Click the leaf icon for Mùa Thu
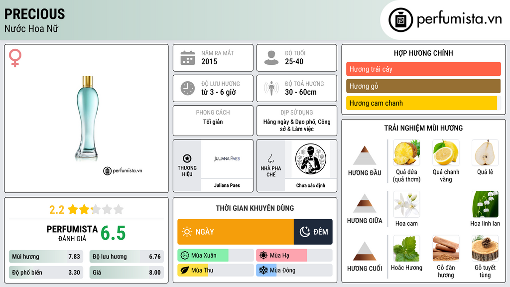510x287 pixels. [x=185, y=271]
